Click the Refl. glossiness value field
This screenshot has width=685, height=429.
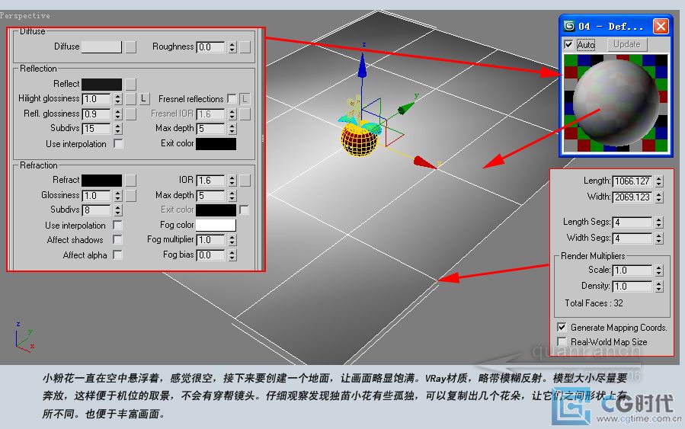96,114
